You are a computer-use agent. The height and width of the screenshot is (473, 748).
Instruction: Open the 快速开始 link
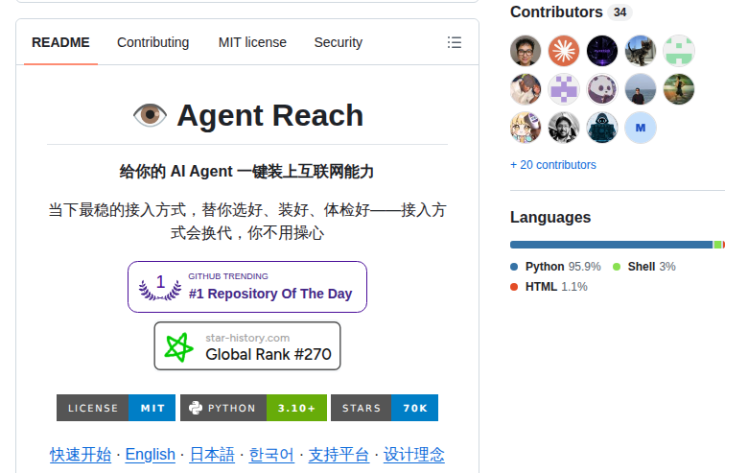point(81,455)
